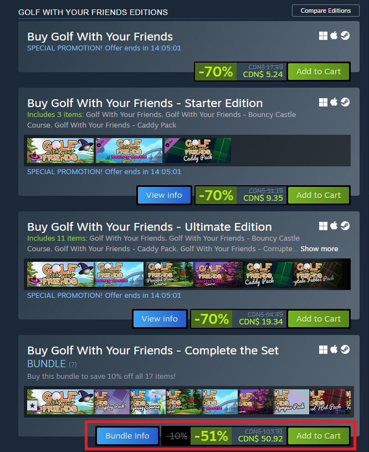
Task: Open Cosplay Pack thumbnail in bundle
Action: click(x=112, y=402)
